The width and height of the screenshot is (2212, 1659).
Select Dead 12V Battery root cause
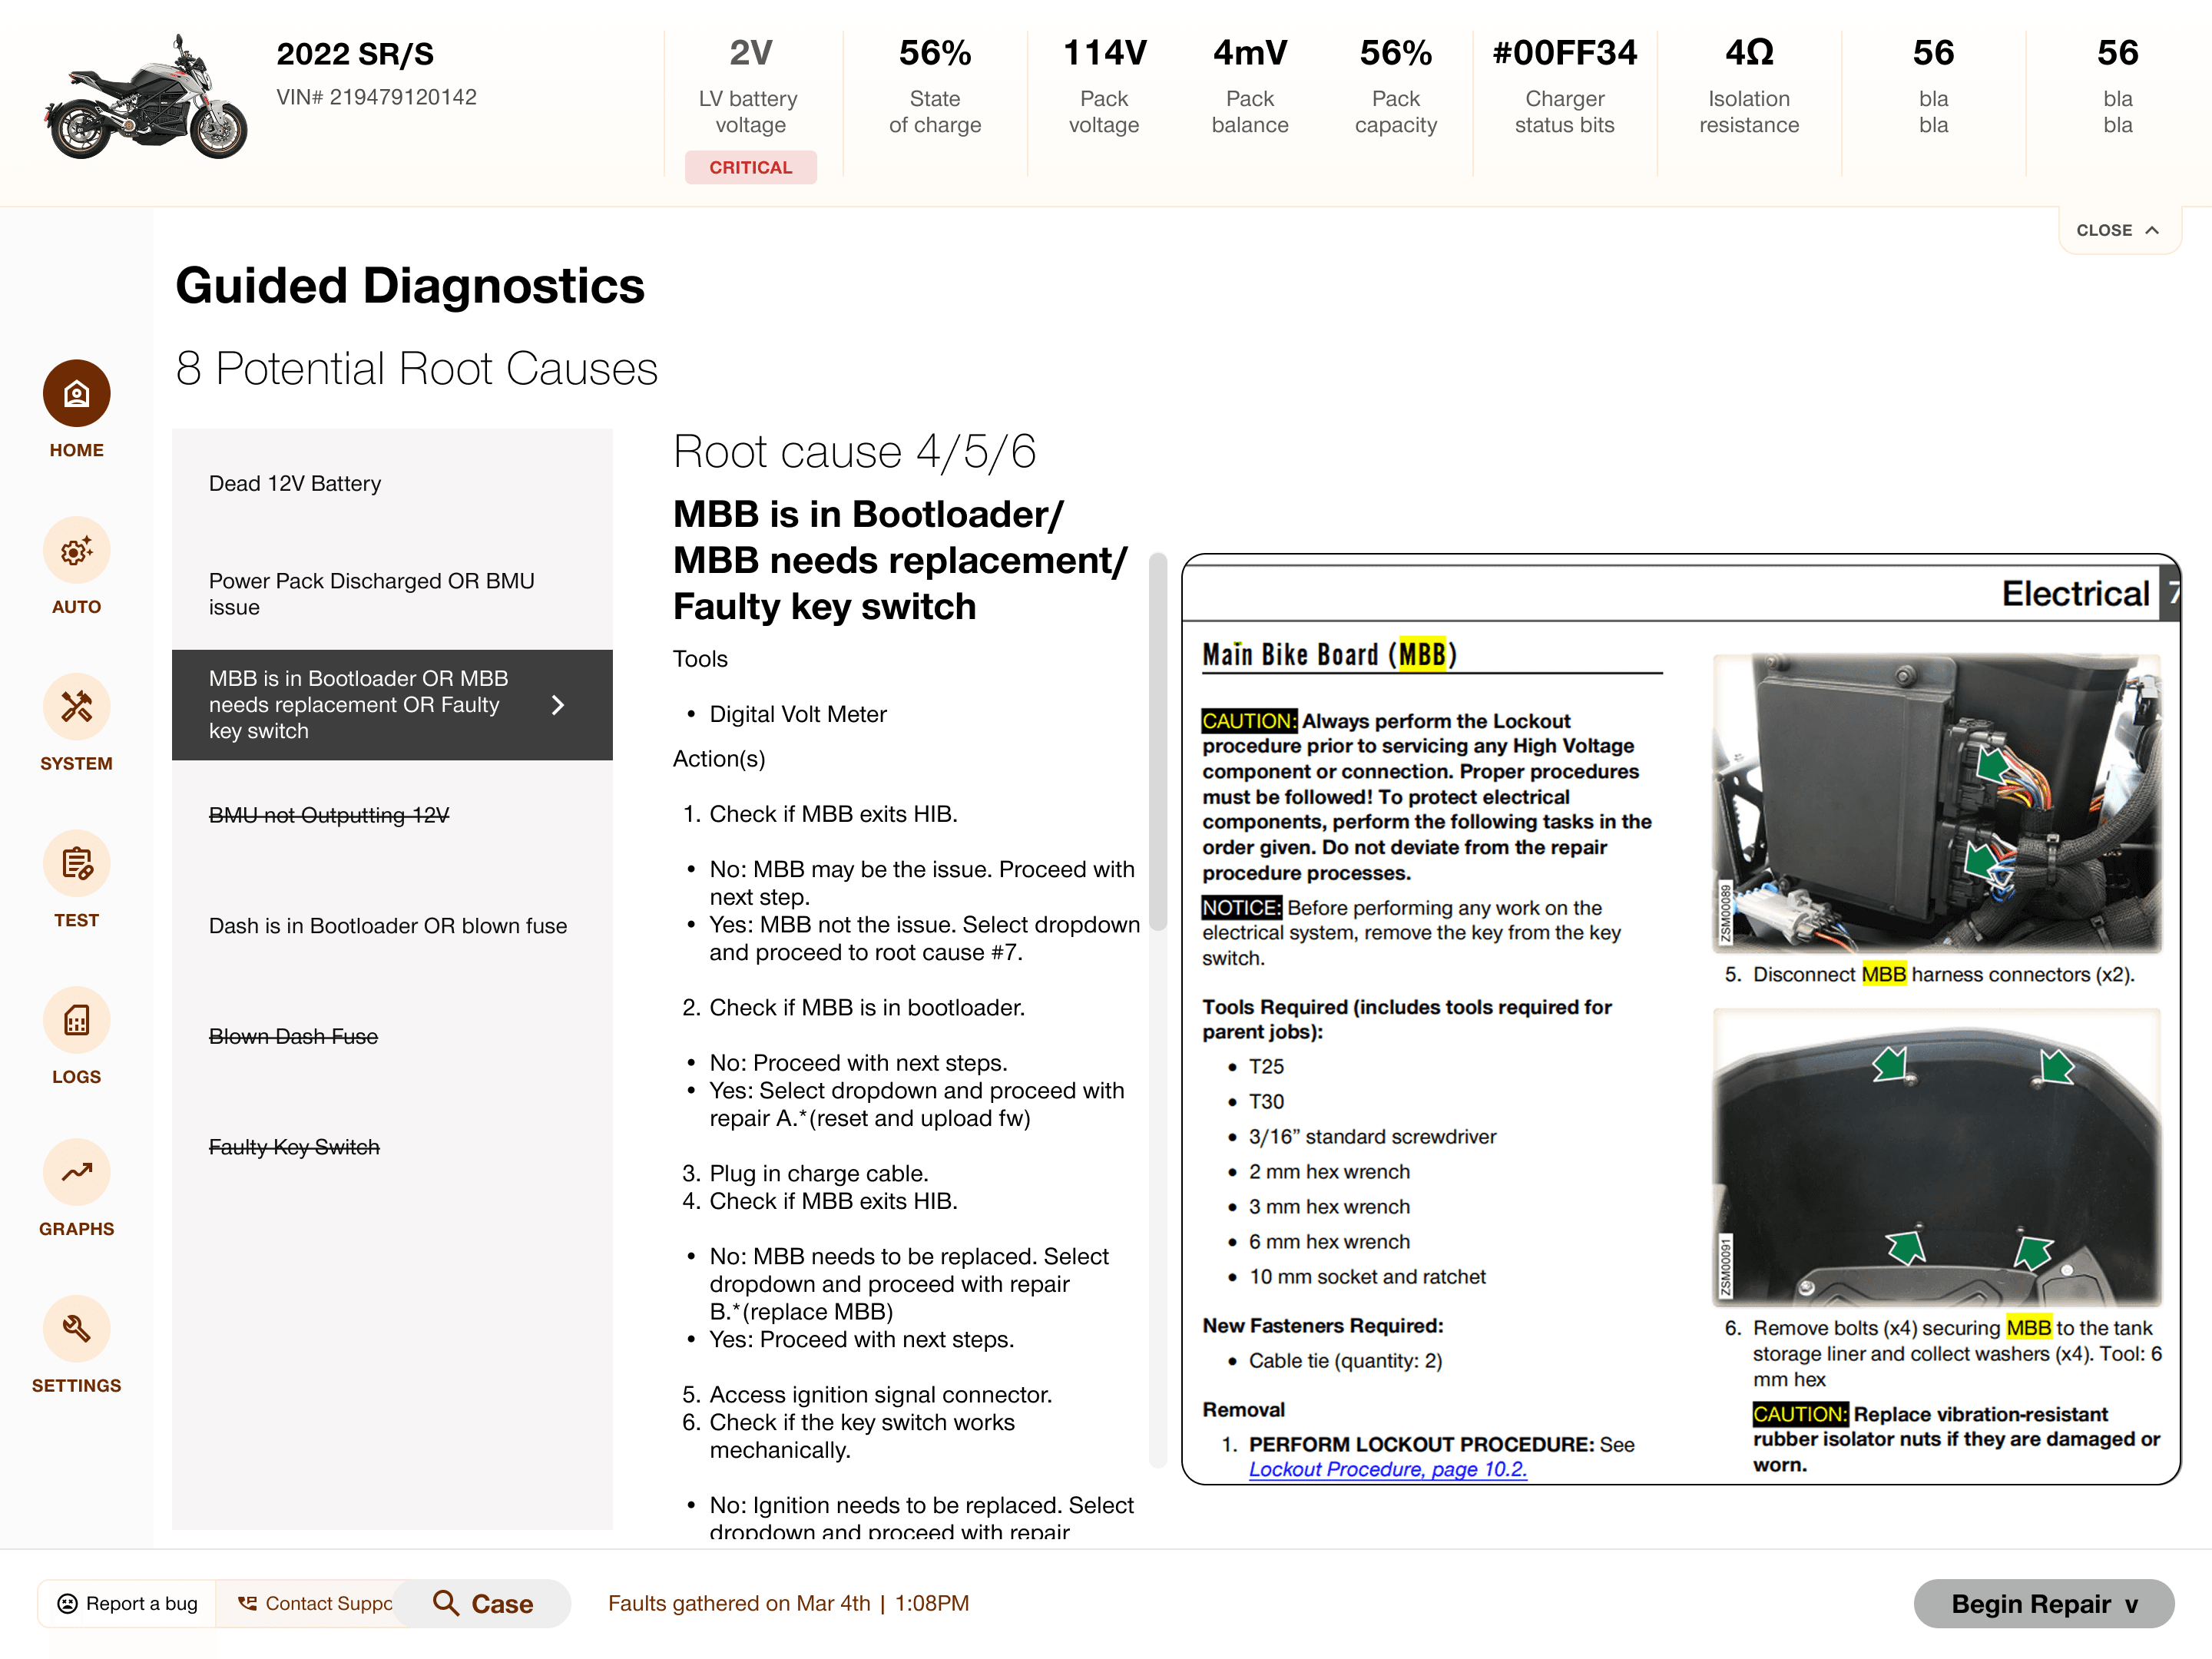click(x=295, y=484)
